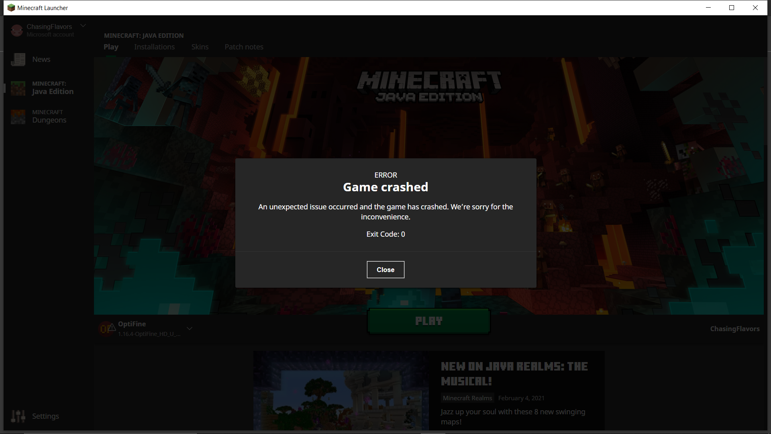The height and width of the screenshot is (434, 771).
Task: Expand the account dropdown chevron
Action: [83, 26]
